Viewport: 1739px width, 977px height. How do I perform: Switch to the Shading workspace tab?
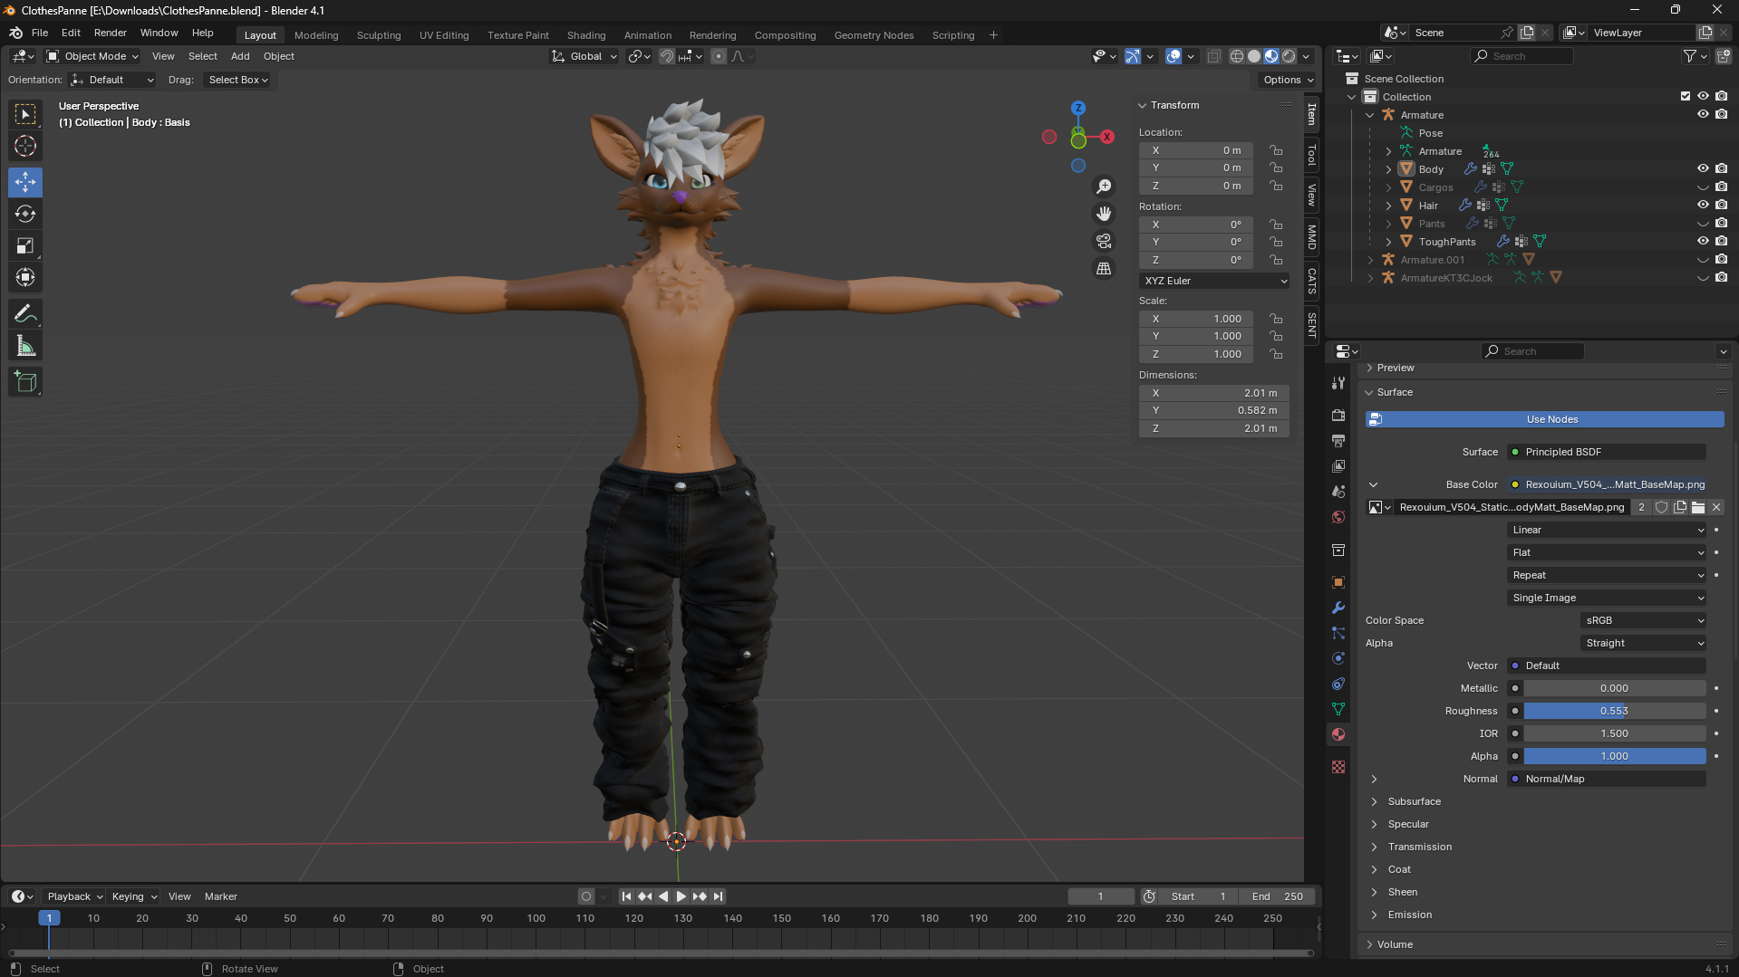(585, 35)
